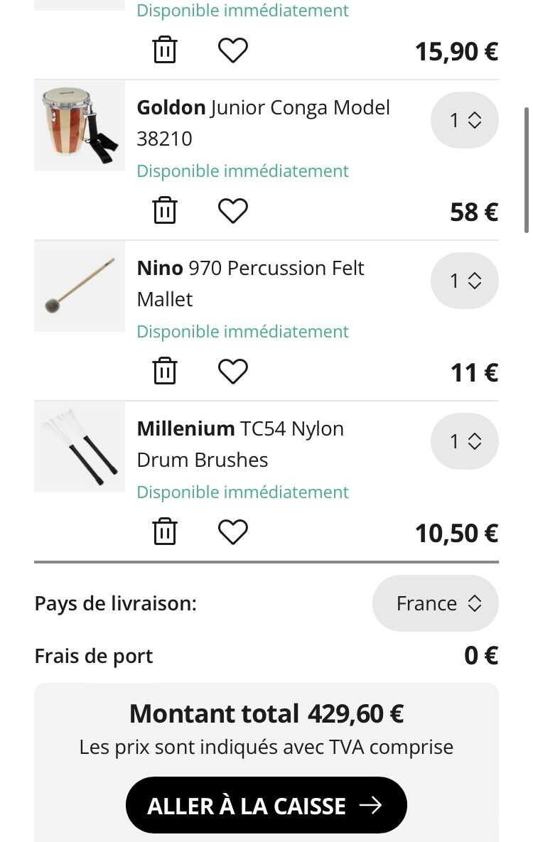Open quantity selector for Goldon Junior Conga

tap(465, 120)
